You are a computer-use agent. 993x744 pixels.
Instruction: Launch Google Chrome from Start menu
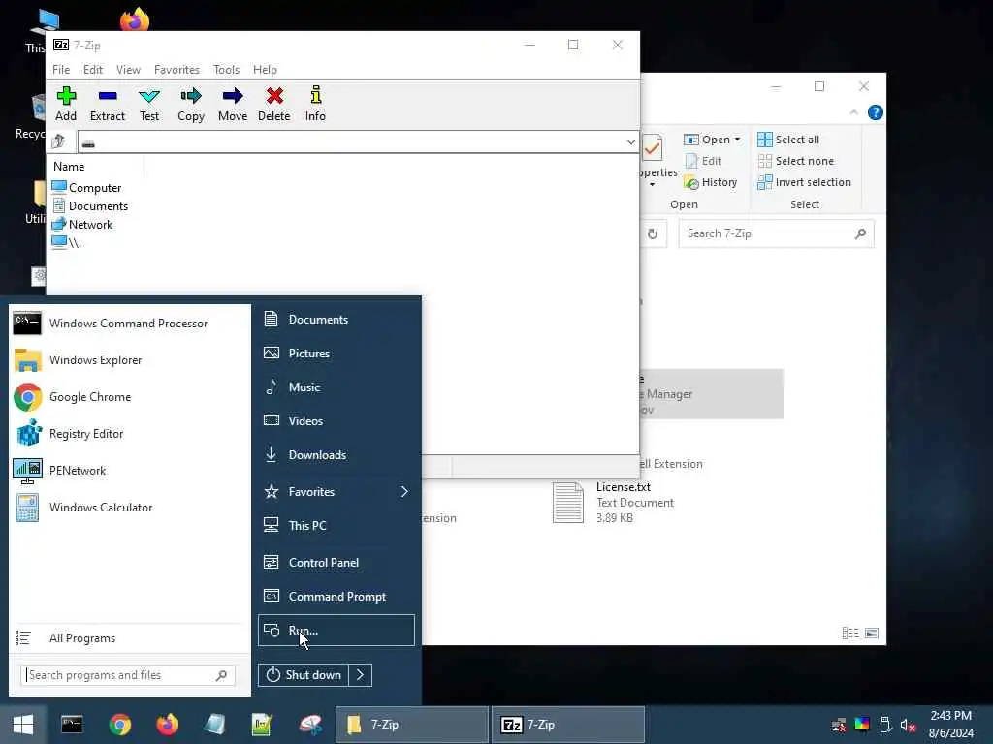point(129,397)
